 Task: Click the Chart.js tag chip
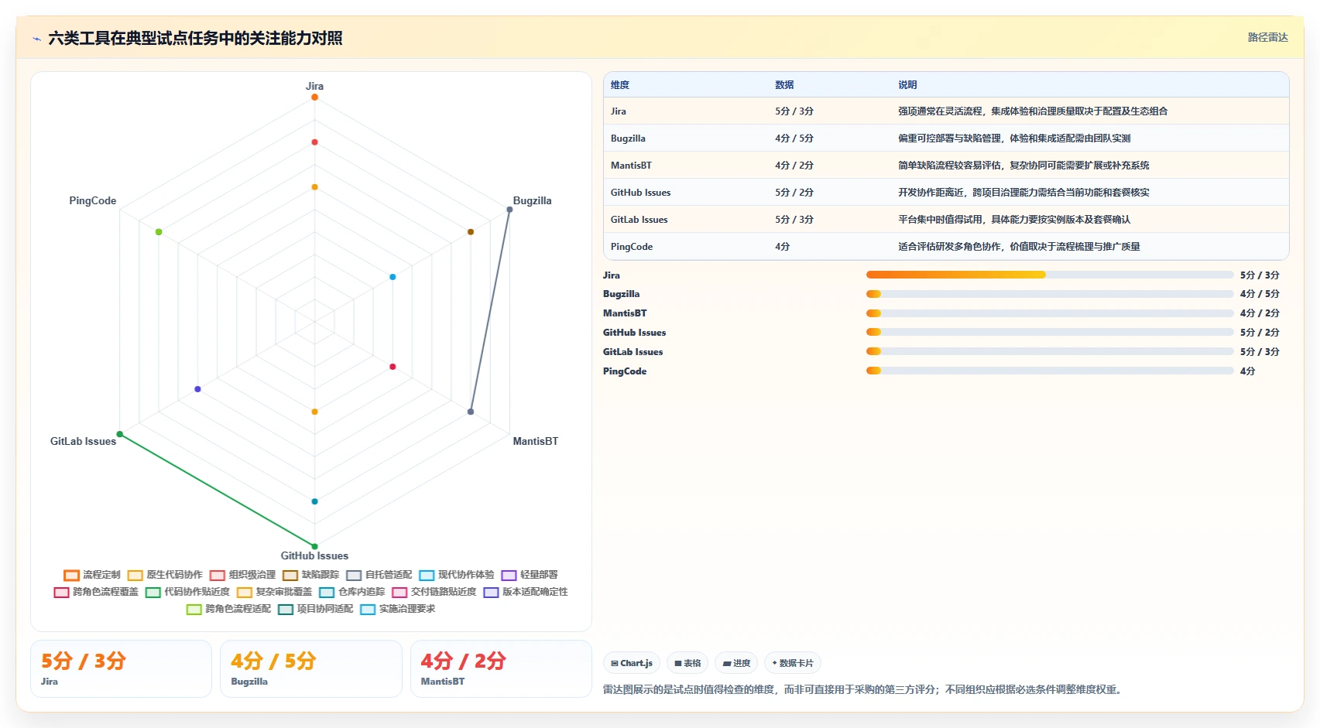[632, 663]
